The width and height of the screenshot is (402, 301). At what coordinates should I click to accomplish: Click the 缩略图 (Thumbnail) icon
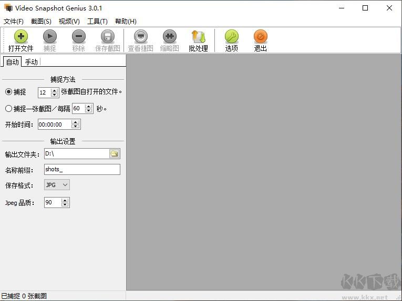click(169, 36)
